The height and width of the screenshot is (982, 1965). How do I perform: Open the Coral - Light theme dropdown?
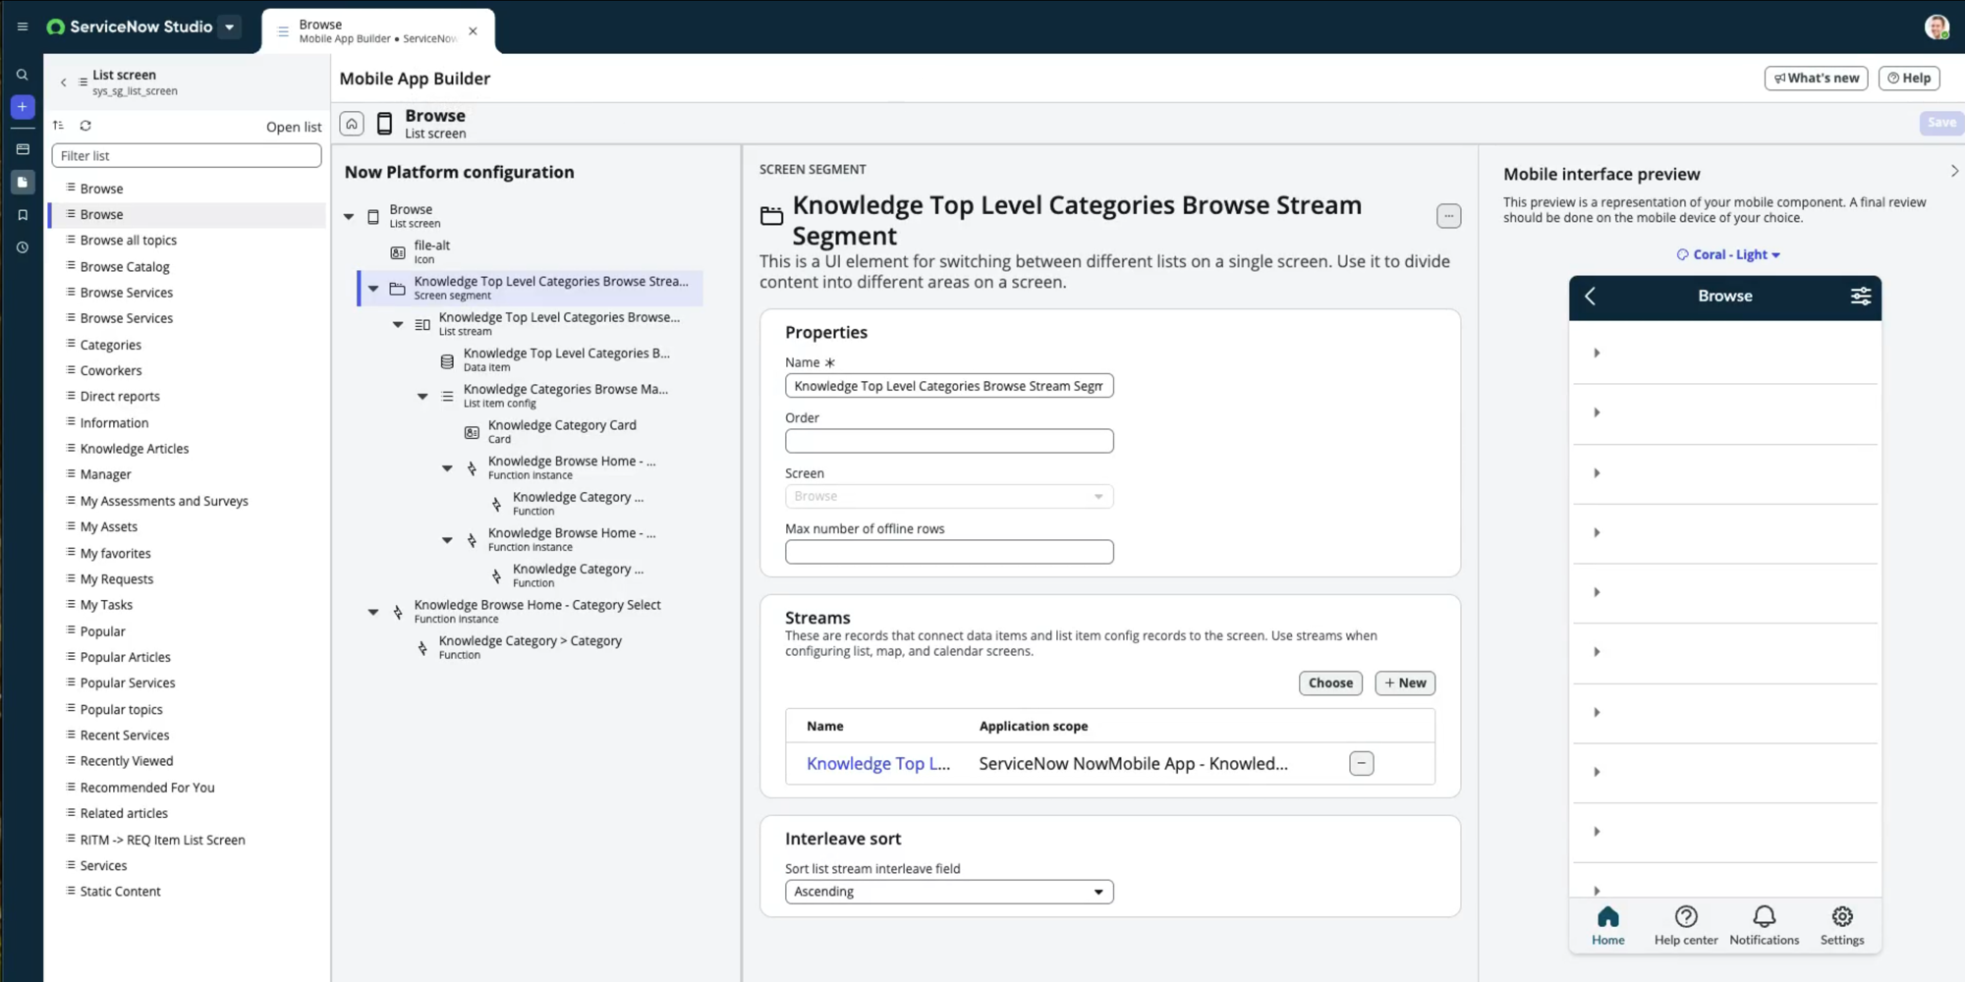tap(1728, 254)
